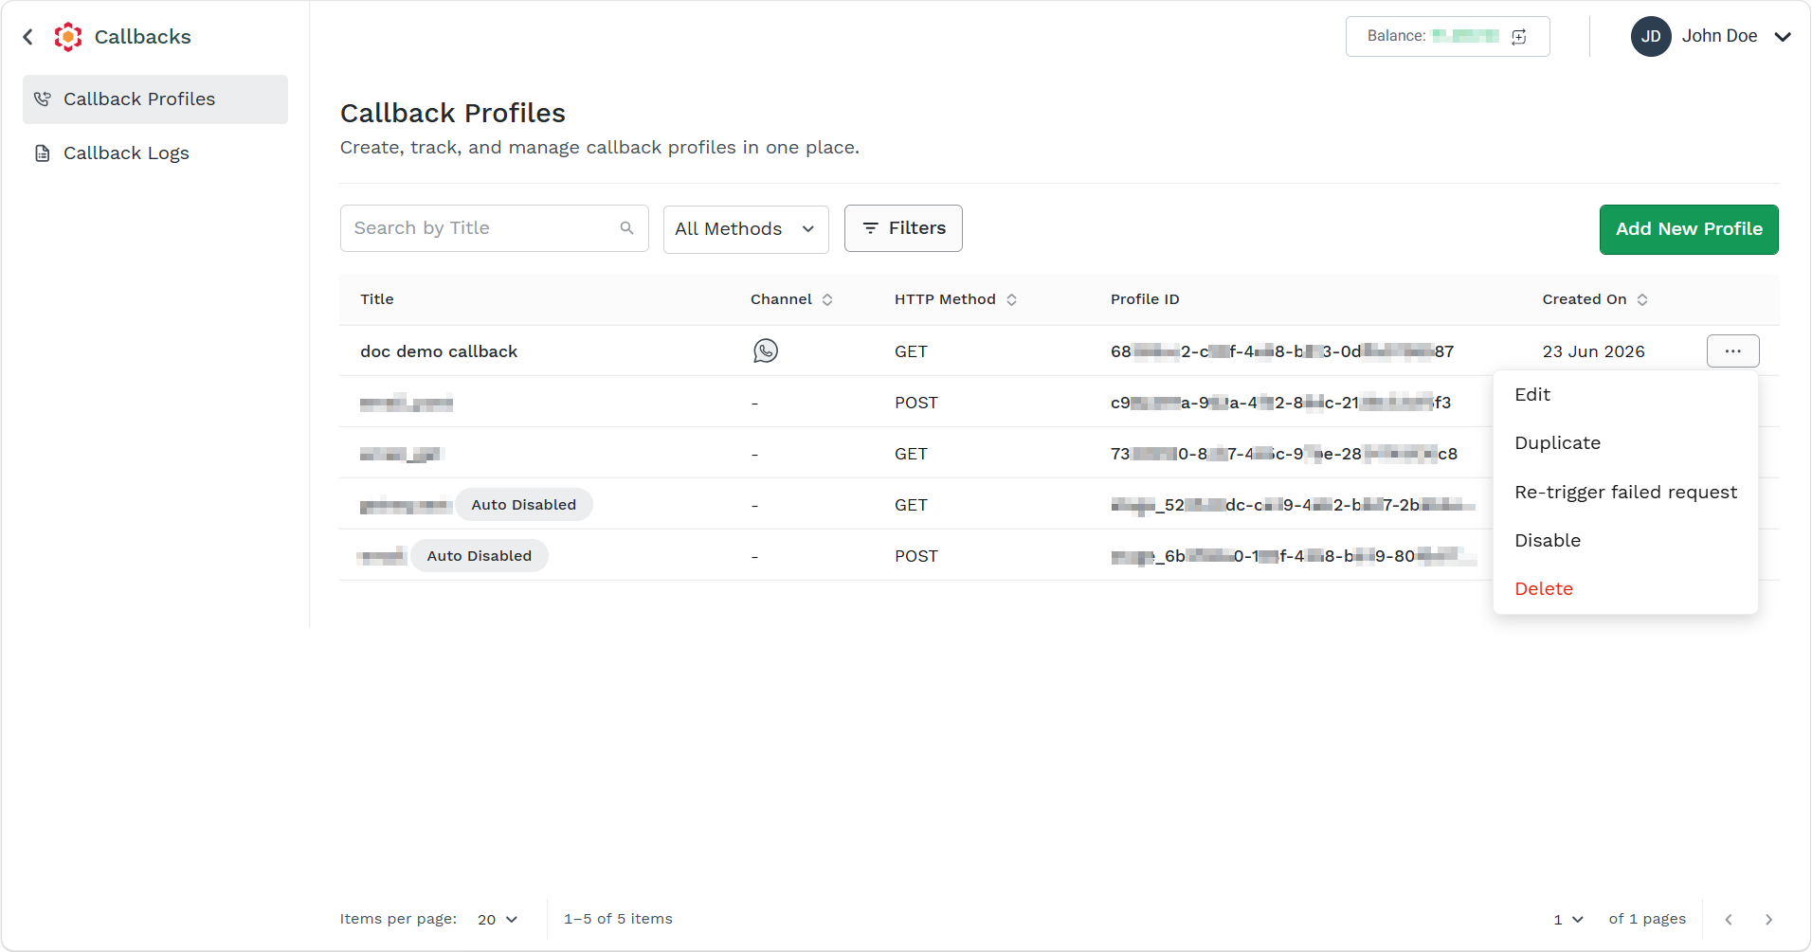Click the Callbacks flower logo icon

click(x=68, y=37)
